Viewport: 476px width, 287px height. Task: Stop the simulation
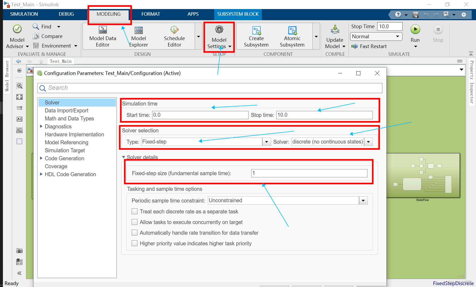pyautogui.click(x=438, y=29)
